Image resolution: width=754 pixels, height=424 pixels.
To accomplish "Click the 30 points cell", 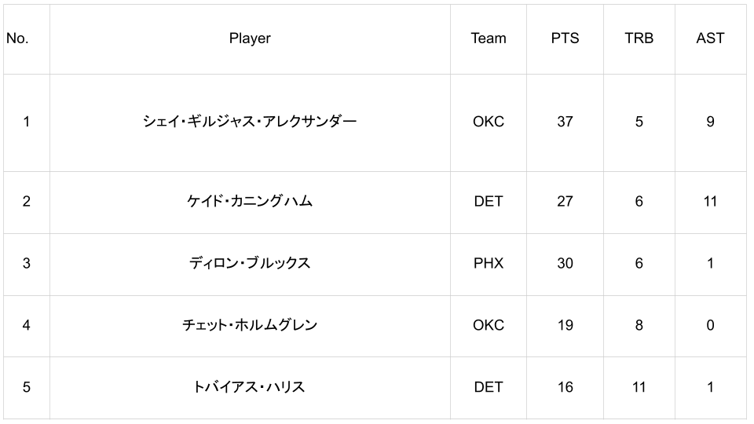I will click(x=565, y=264).
